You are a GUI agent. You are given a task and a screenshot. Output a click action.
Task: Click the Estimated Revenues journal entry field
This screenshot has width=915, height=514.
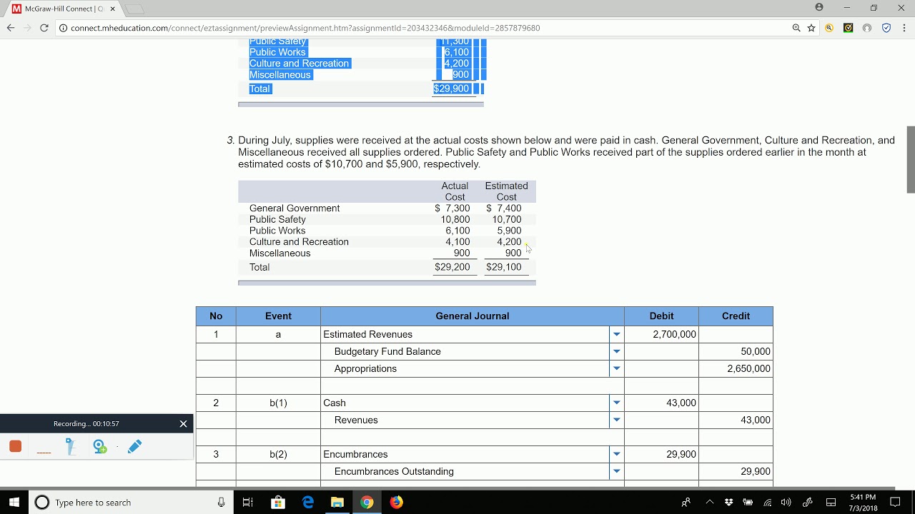tap(465, 334)
